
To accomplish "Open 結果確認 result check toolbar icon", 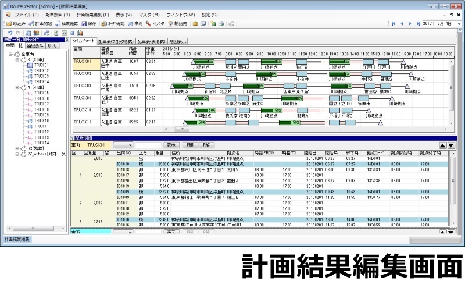I will (x=58, y=23).
